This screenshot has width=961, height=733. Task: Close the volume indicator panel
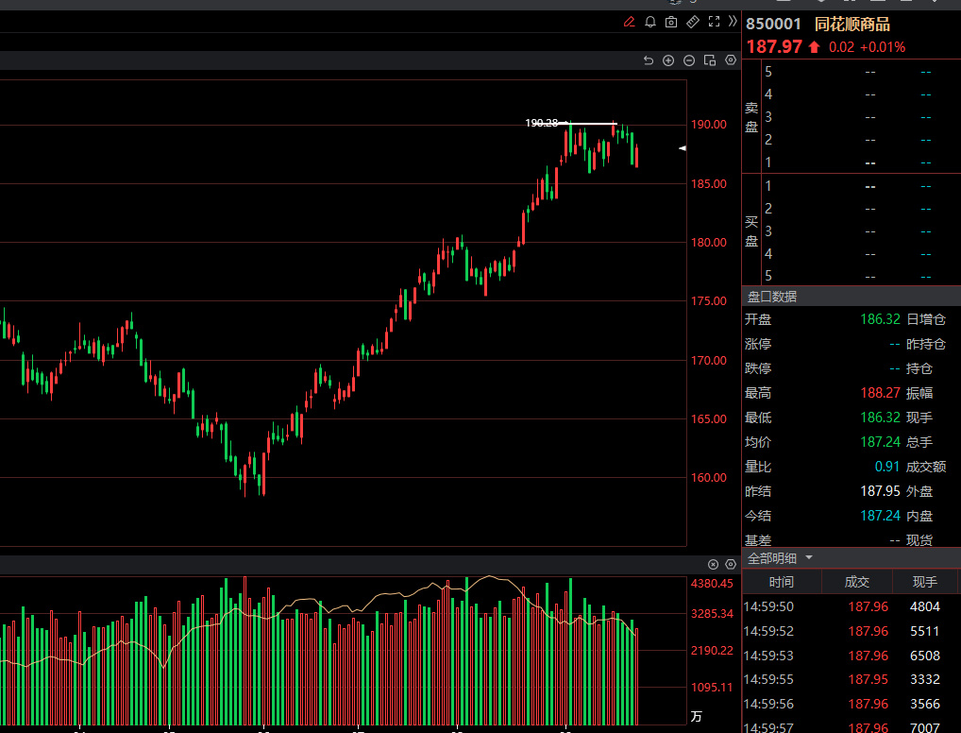tap(713, 564)
